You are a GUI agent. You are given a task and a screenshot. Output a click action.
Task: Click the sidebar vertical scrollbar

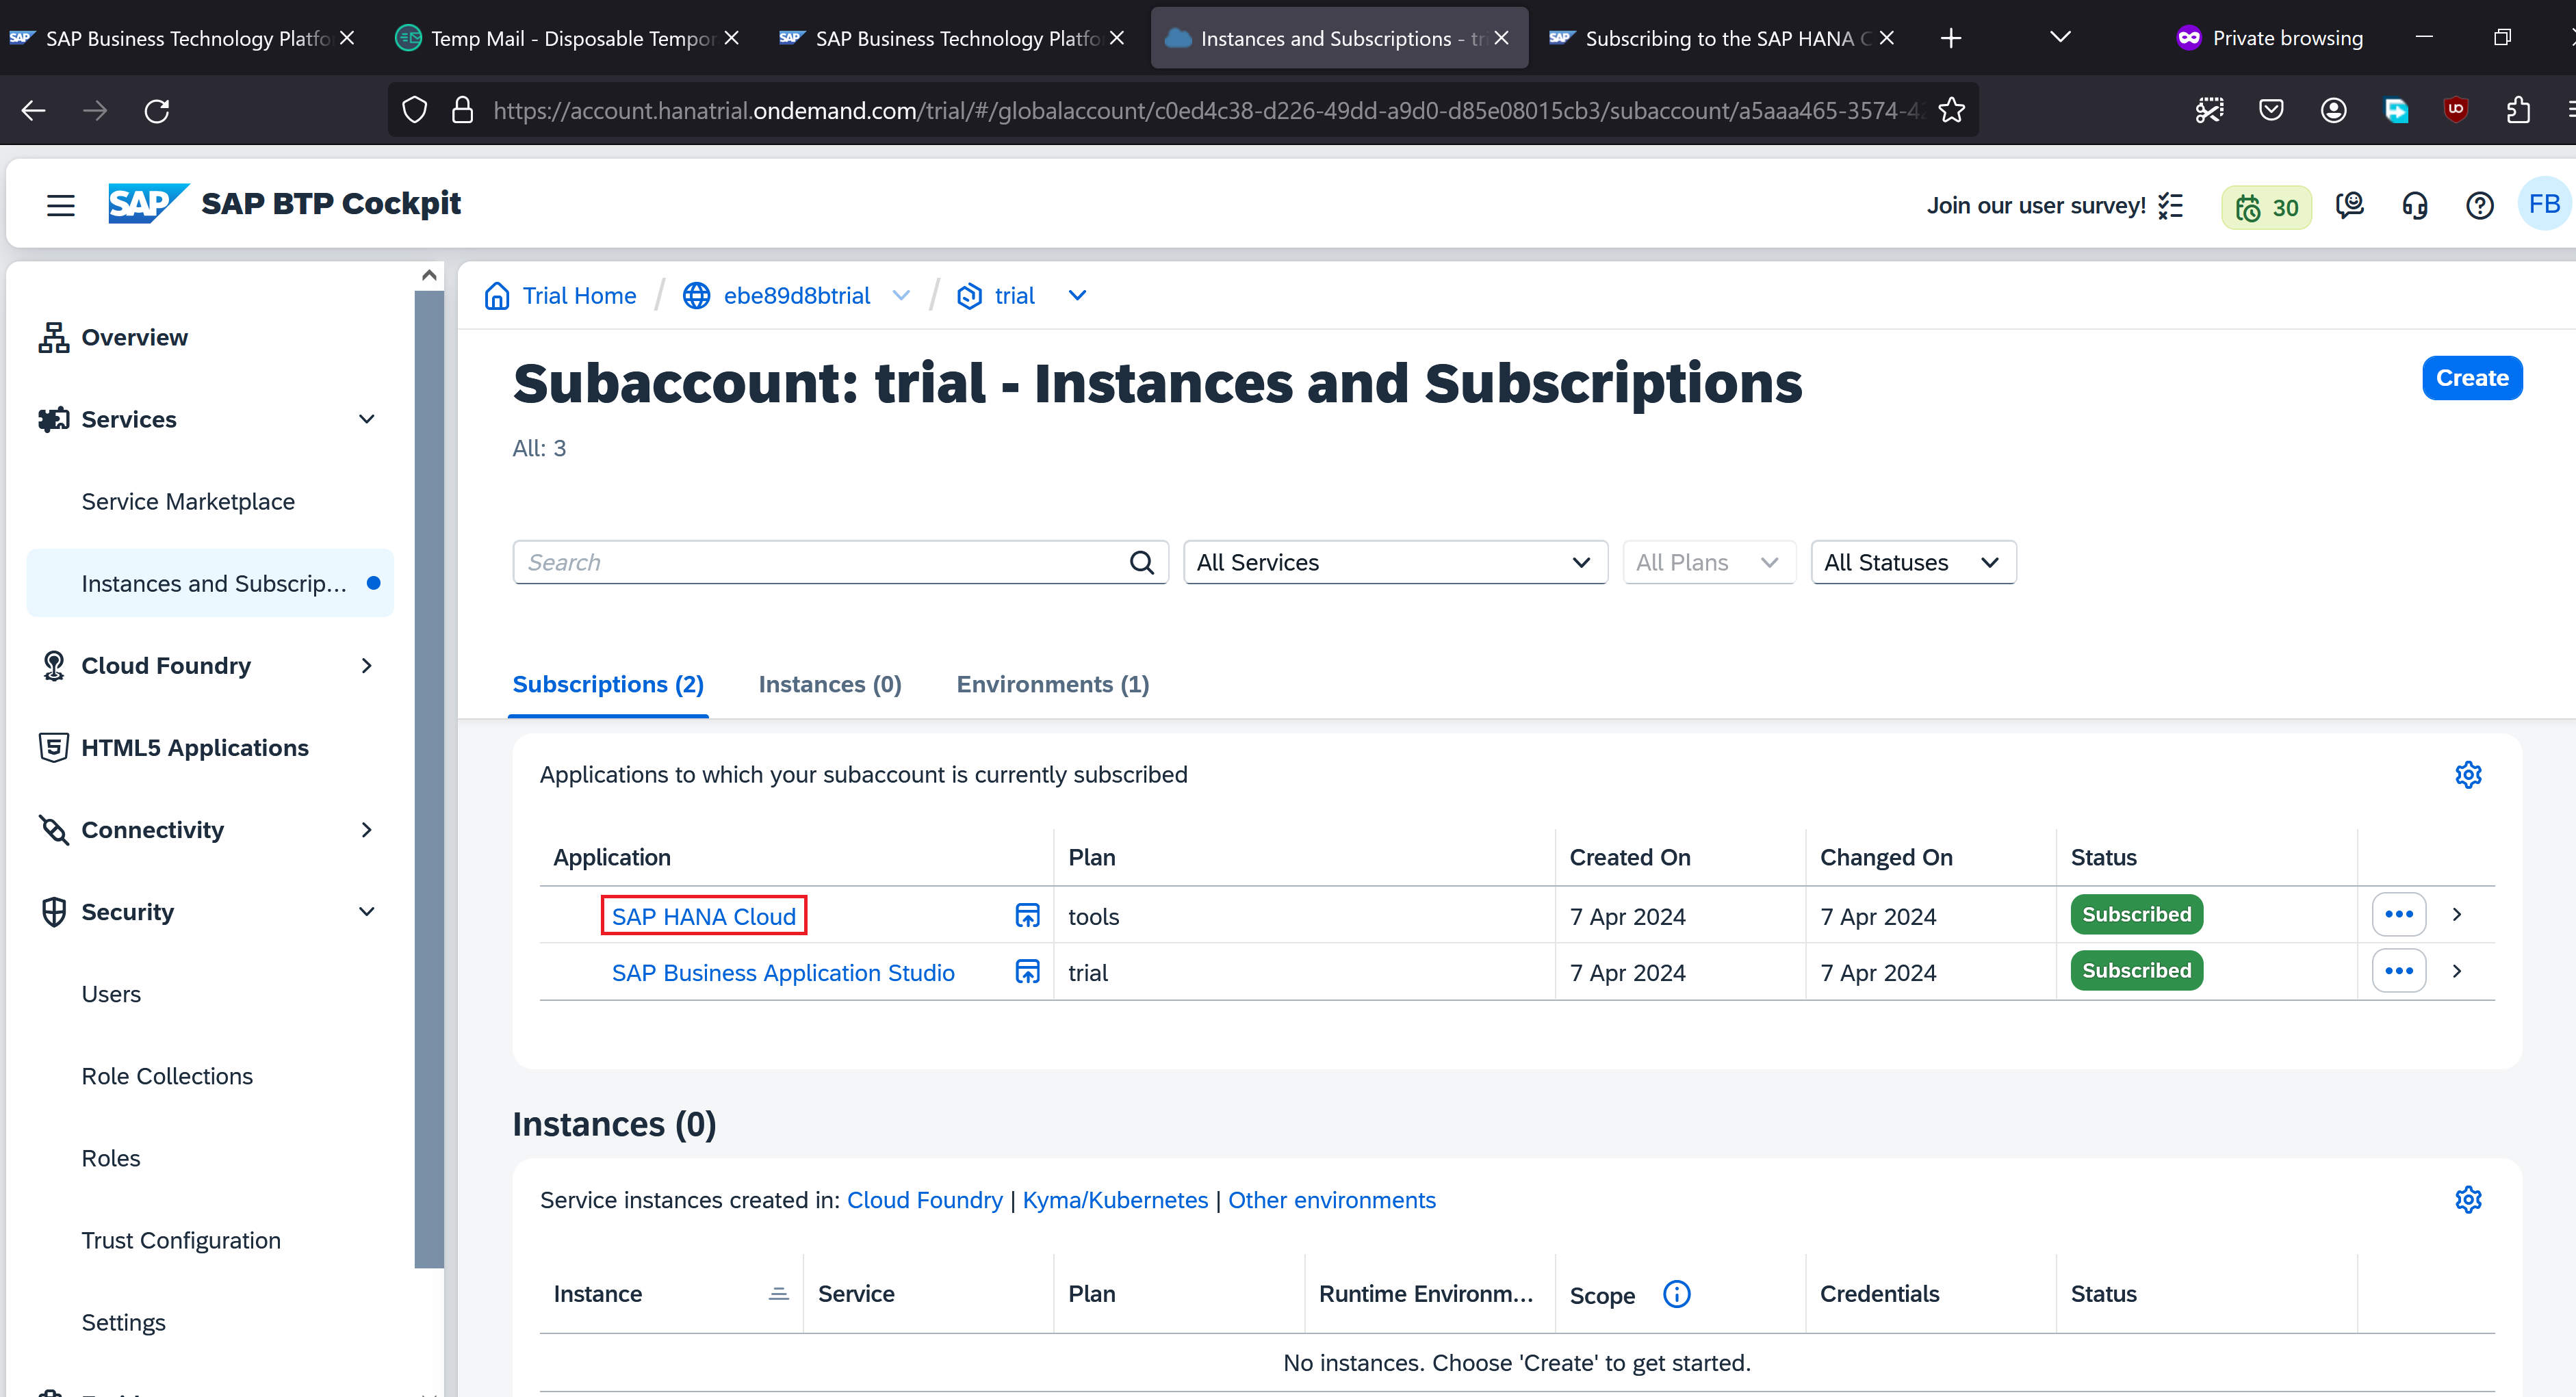pyautogui.click(x=429, y=779)
